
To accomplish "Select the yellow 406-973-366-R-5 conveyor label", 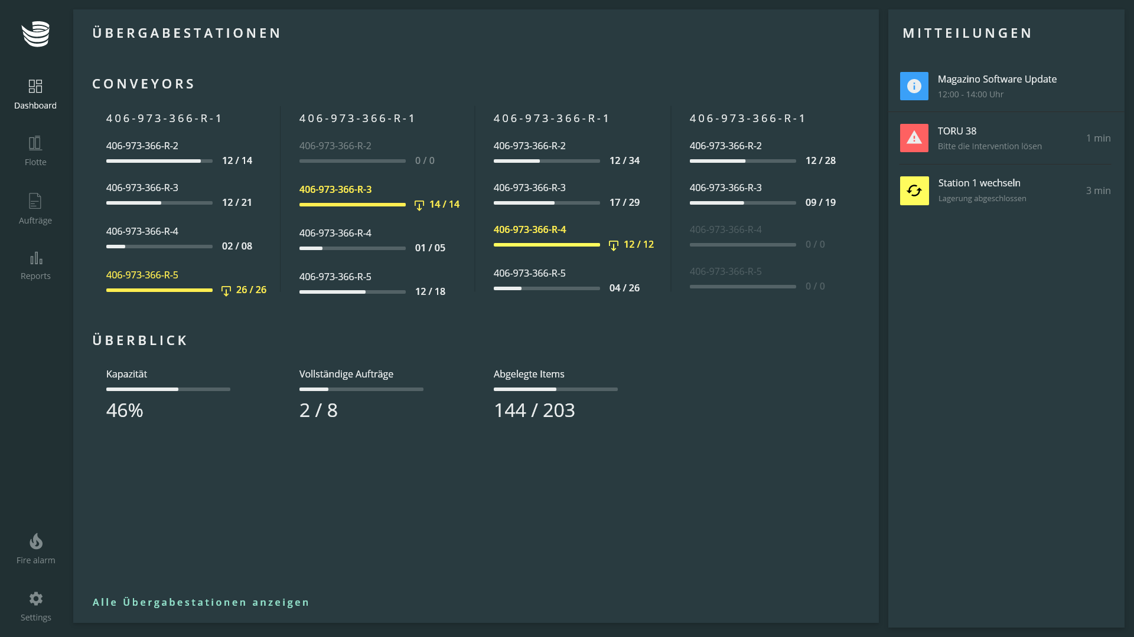I will [142, 275].
